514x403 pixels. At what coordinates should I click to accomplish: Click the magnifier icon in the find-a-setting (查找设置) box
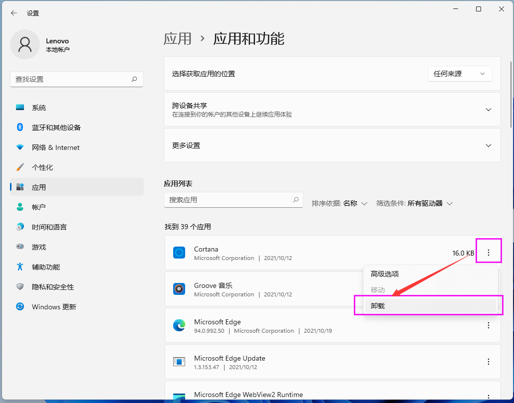click(134, 79)
